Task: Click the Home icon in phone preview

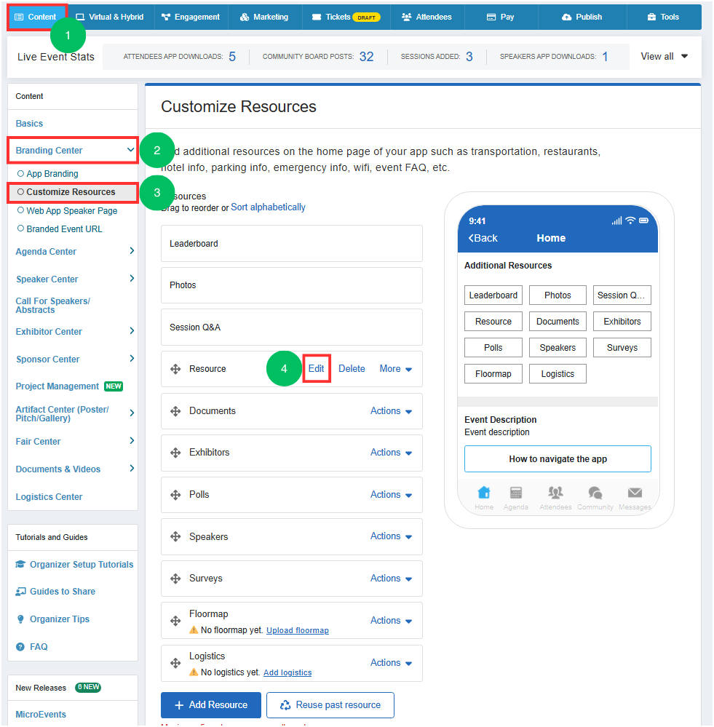Action: [x=484, y=493]
